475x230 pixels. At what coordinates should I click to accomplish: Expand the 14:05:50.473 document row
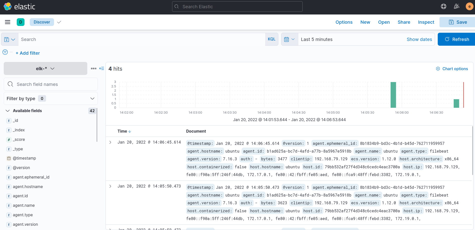click(x=110, y=186)
